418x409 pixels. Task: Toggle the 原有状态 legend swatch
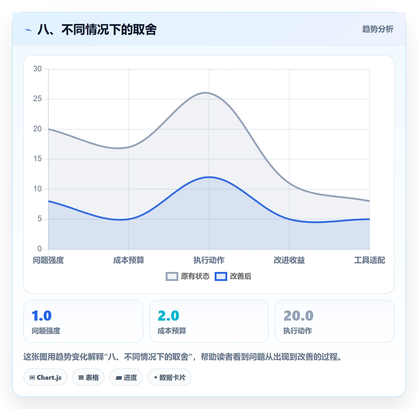(x=172, y=276)
